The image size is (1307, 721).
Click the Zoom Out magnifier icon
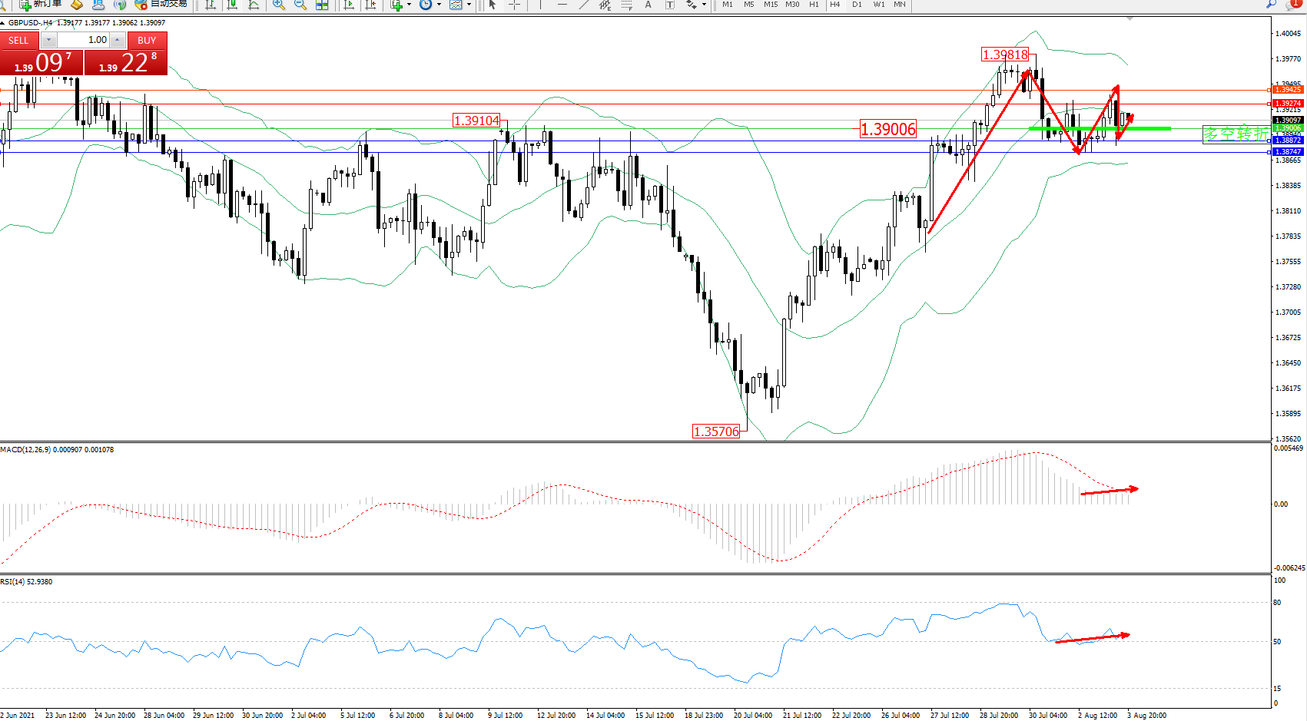[x=300, y=5]
